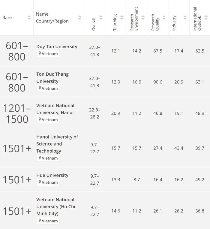Open the Hue University profile
The image size is (210, 229).
coord(52,175)
